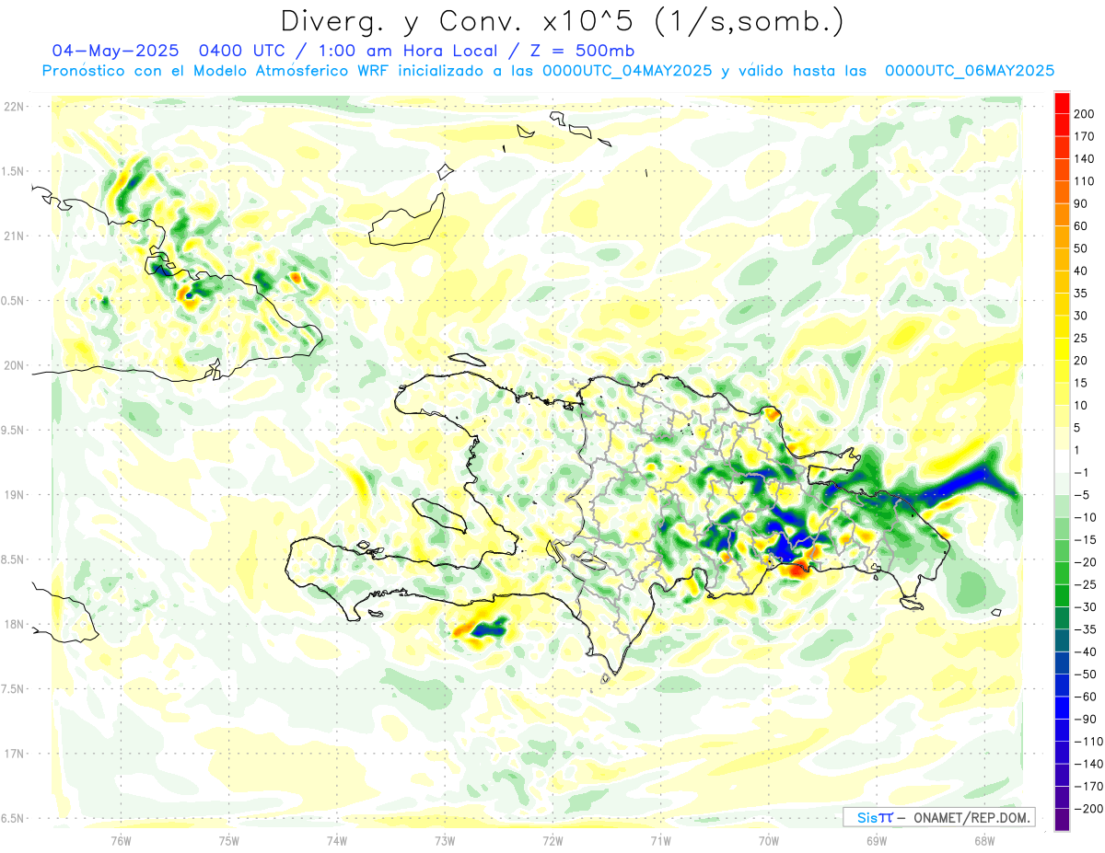Click color scale value 35
1105x853 pixels.
1081,294
